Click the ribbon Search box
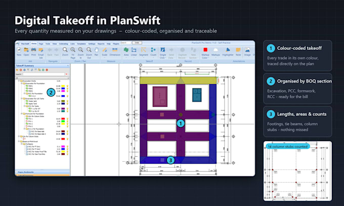Viewport: 344px width, 206px height. click(x=126, y=43)
